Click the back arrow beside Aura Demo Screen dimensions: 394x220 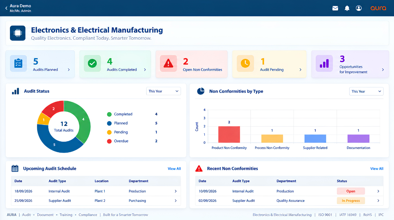pyautogui.click(x=6, y=8)
